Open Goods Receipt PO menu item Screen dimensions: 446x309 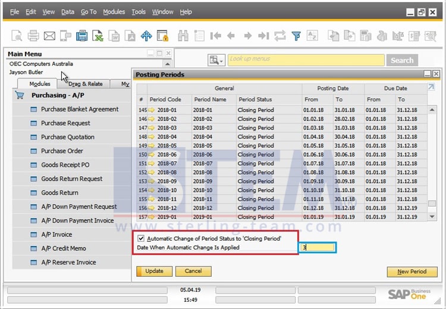tap(71, 165)
